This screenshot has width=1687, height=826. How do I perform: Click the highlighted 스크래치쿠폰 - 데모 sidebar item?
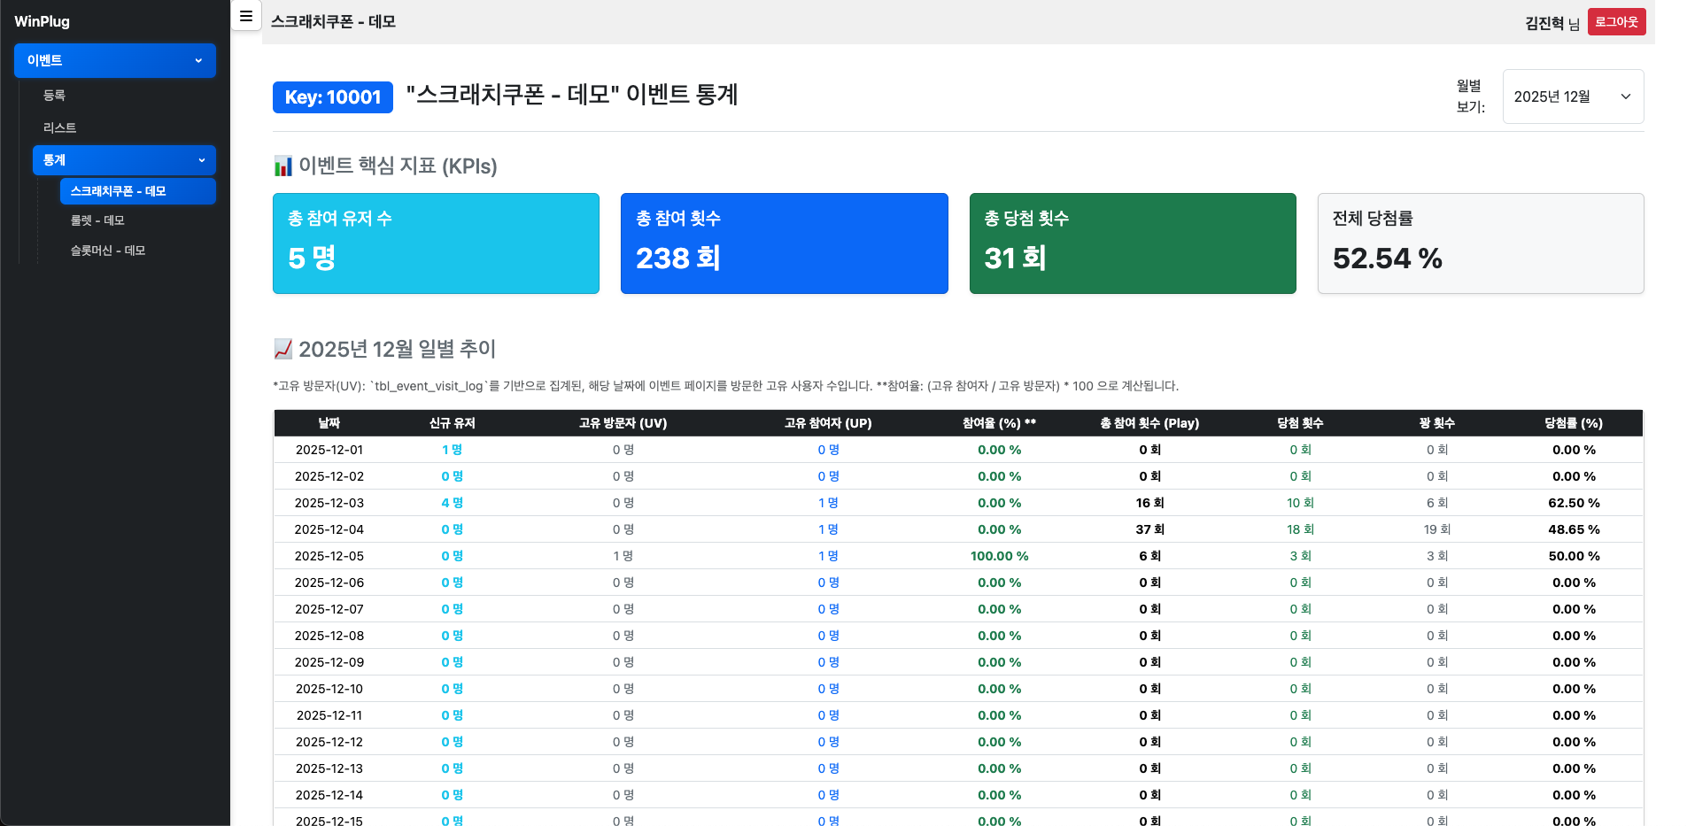137,190
